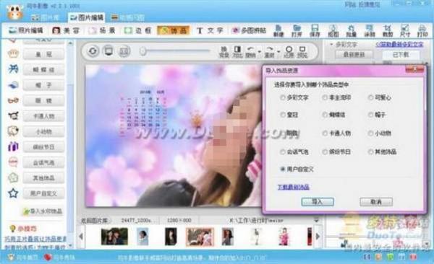Select the 多彩文字 radio button

pos(283,97)
